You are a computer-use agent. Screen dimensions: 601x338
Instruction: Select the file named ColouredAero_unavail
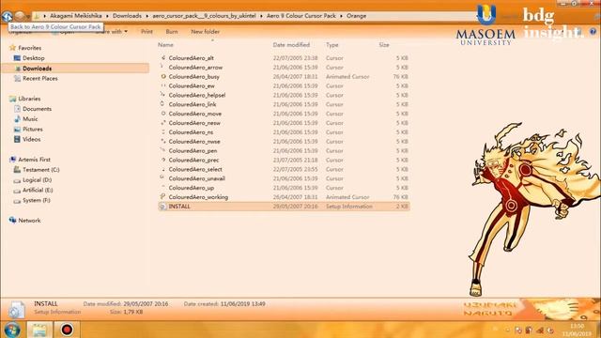[196, 178]
